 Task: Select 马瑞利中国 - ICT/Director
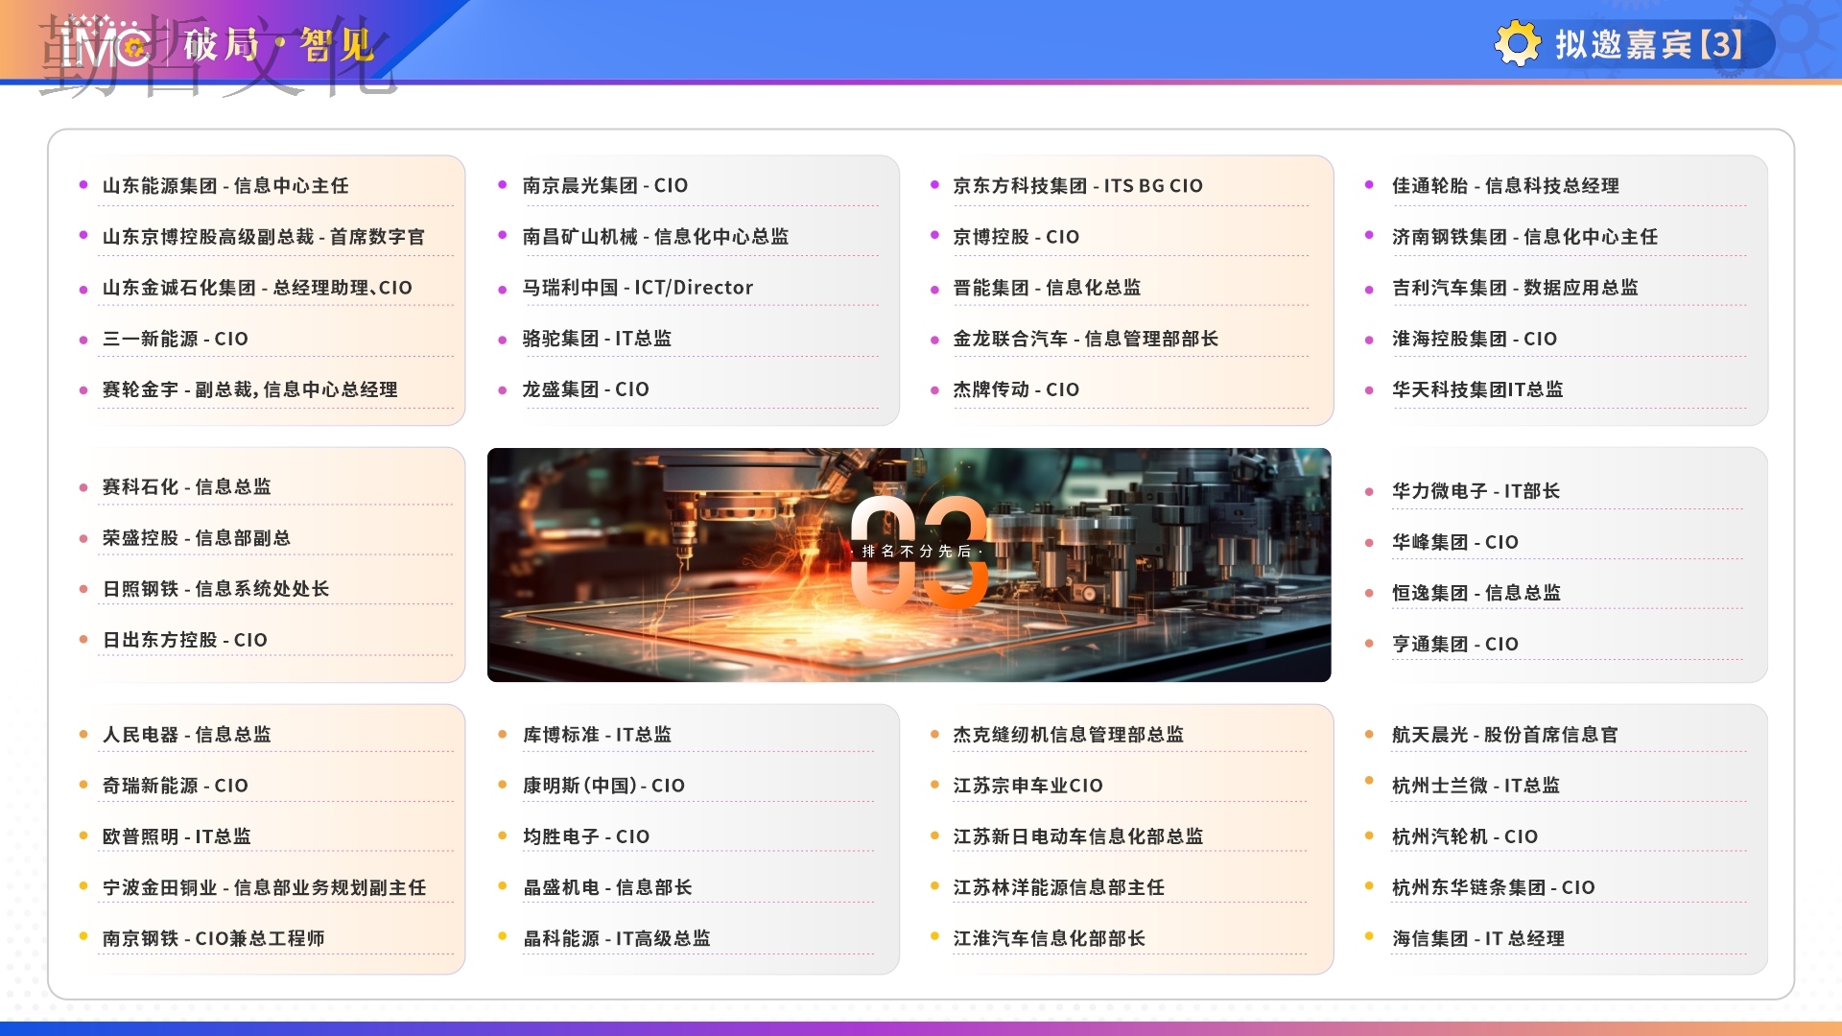click(638, 288)
